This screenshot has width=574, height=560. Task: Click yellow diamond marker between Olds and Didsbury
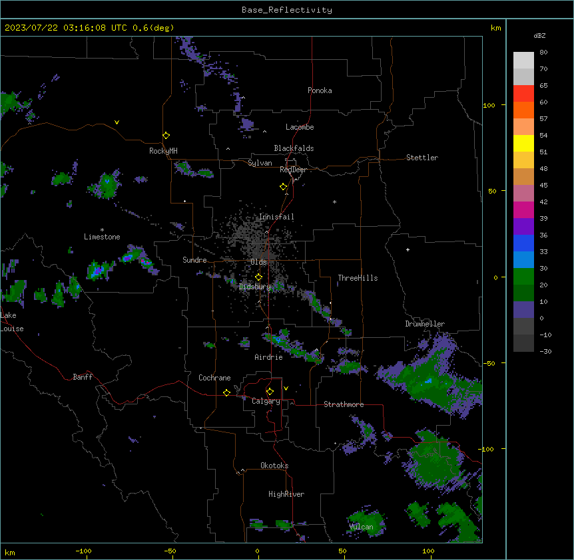point(258,277)
